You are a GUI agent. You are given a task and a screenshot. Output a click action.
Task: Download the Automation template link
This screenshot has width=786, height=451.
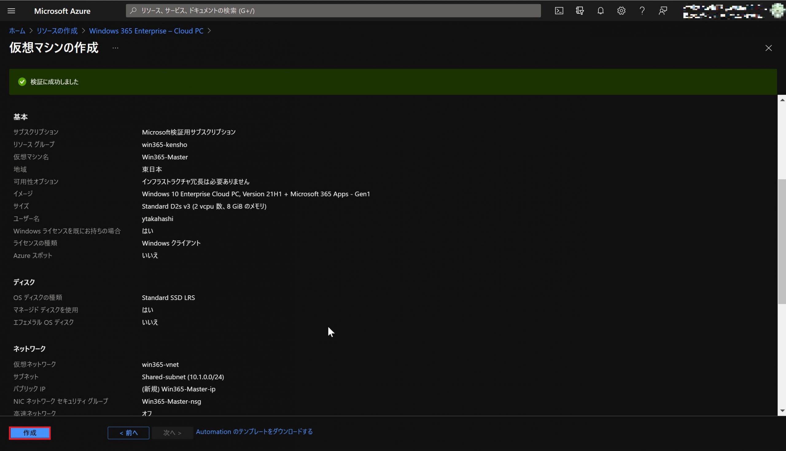coord(254,431)
